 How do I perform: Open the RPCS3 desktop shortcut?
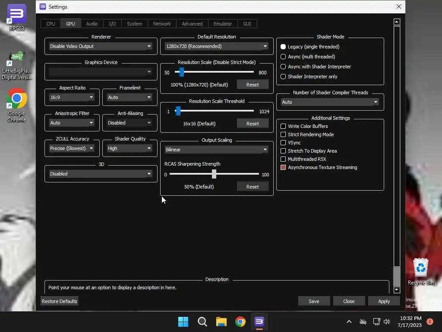(17, 17)
